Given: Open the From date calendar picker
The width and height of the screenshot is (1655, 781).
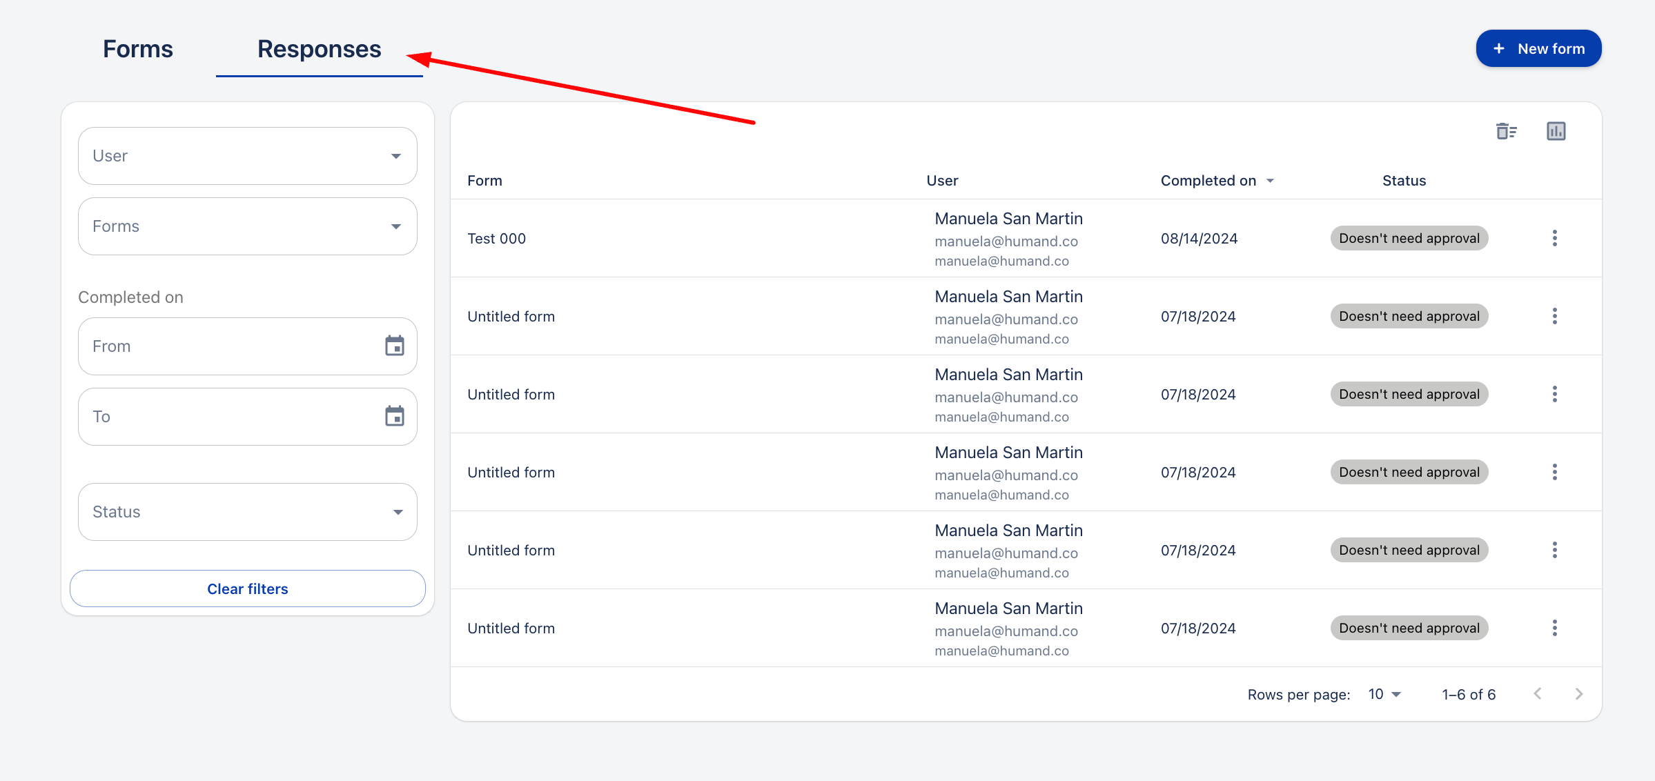Looking at the screenshot, I should pos(394,346).
